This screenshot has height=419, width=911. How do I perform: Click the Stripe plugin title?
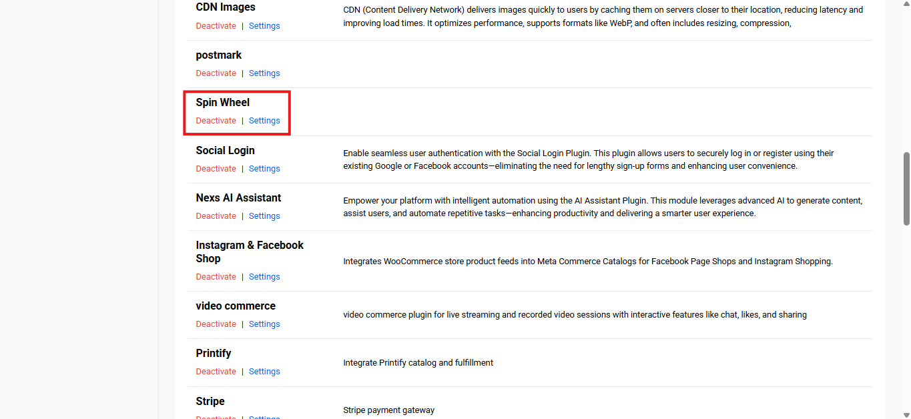pos(210,402)
